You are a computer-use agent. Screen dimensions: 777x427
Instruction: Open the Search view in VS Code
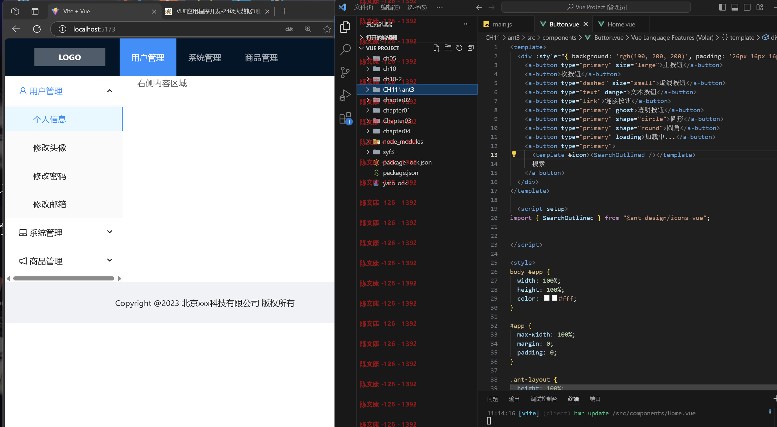tap(345, 49)
